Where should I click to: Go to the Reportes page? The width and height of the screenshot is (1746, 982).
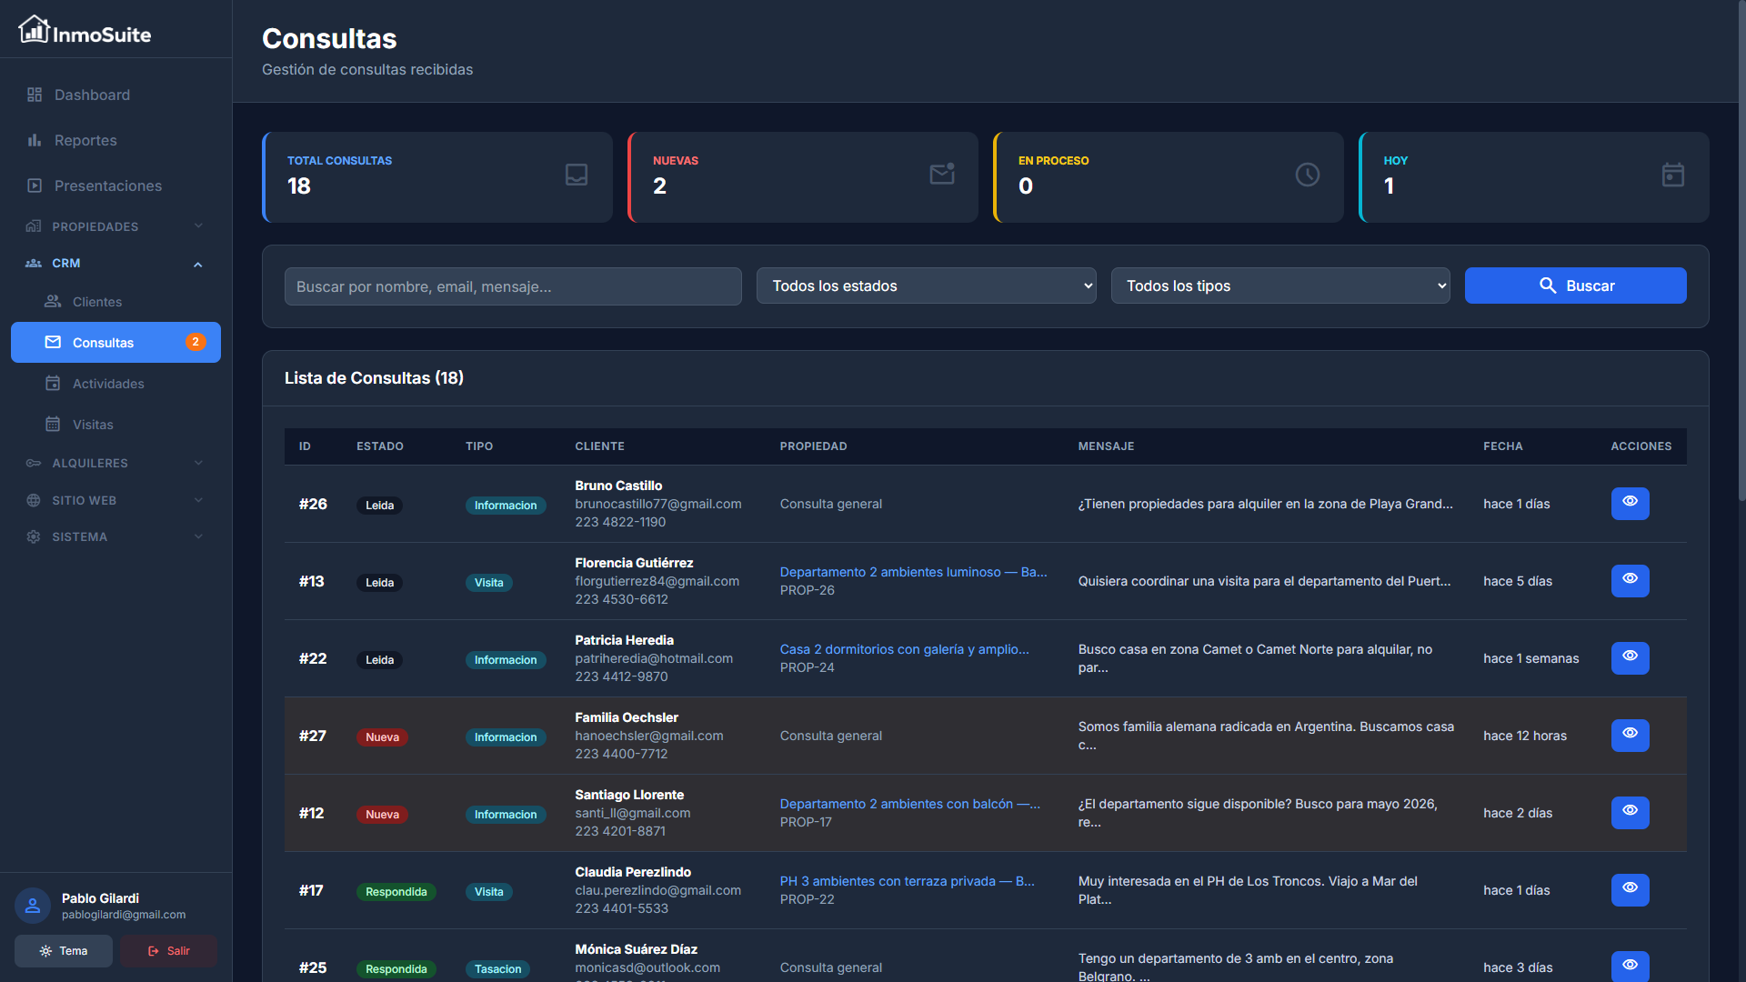click(85, 140)
